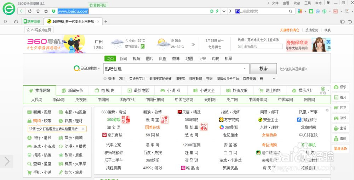354x180 pixels.
Task: Click the 搜索 button
Action: click(x=263, y=68)
